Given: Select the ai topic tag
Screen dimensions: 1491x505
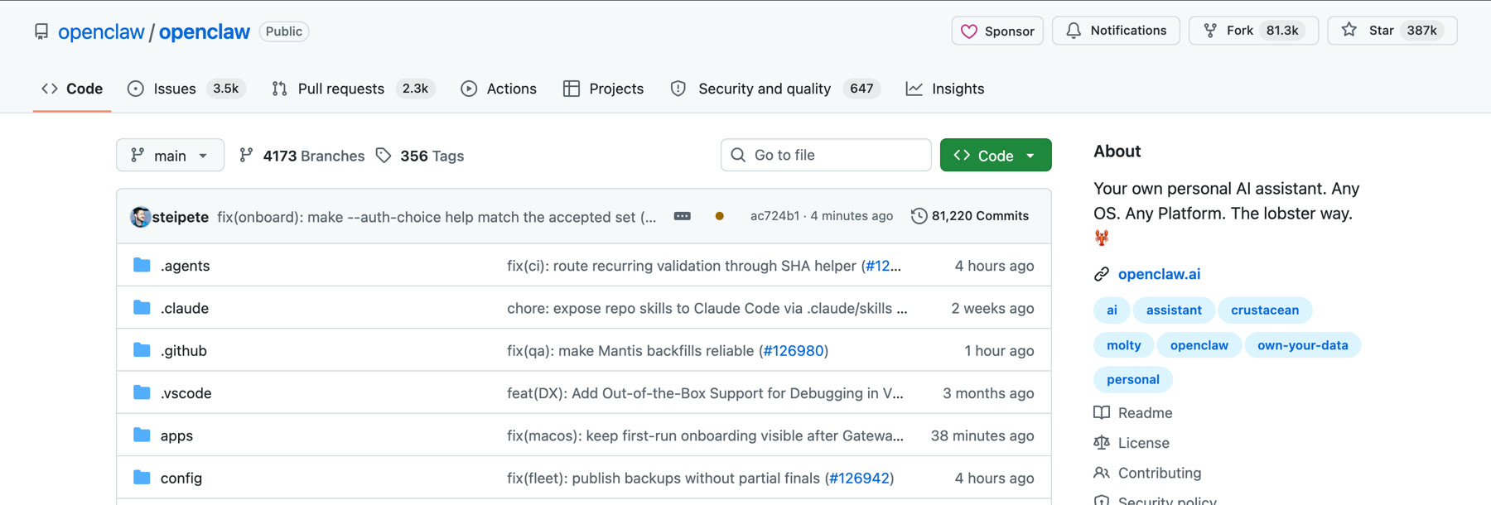Looking at the screenshot, I should pyautogui.click(x=1112, y=310).
